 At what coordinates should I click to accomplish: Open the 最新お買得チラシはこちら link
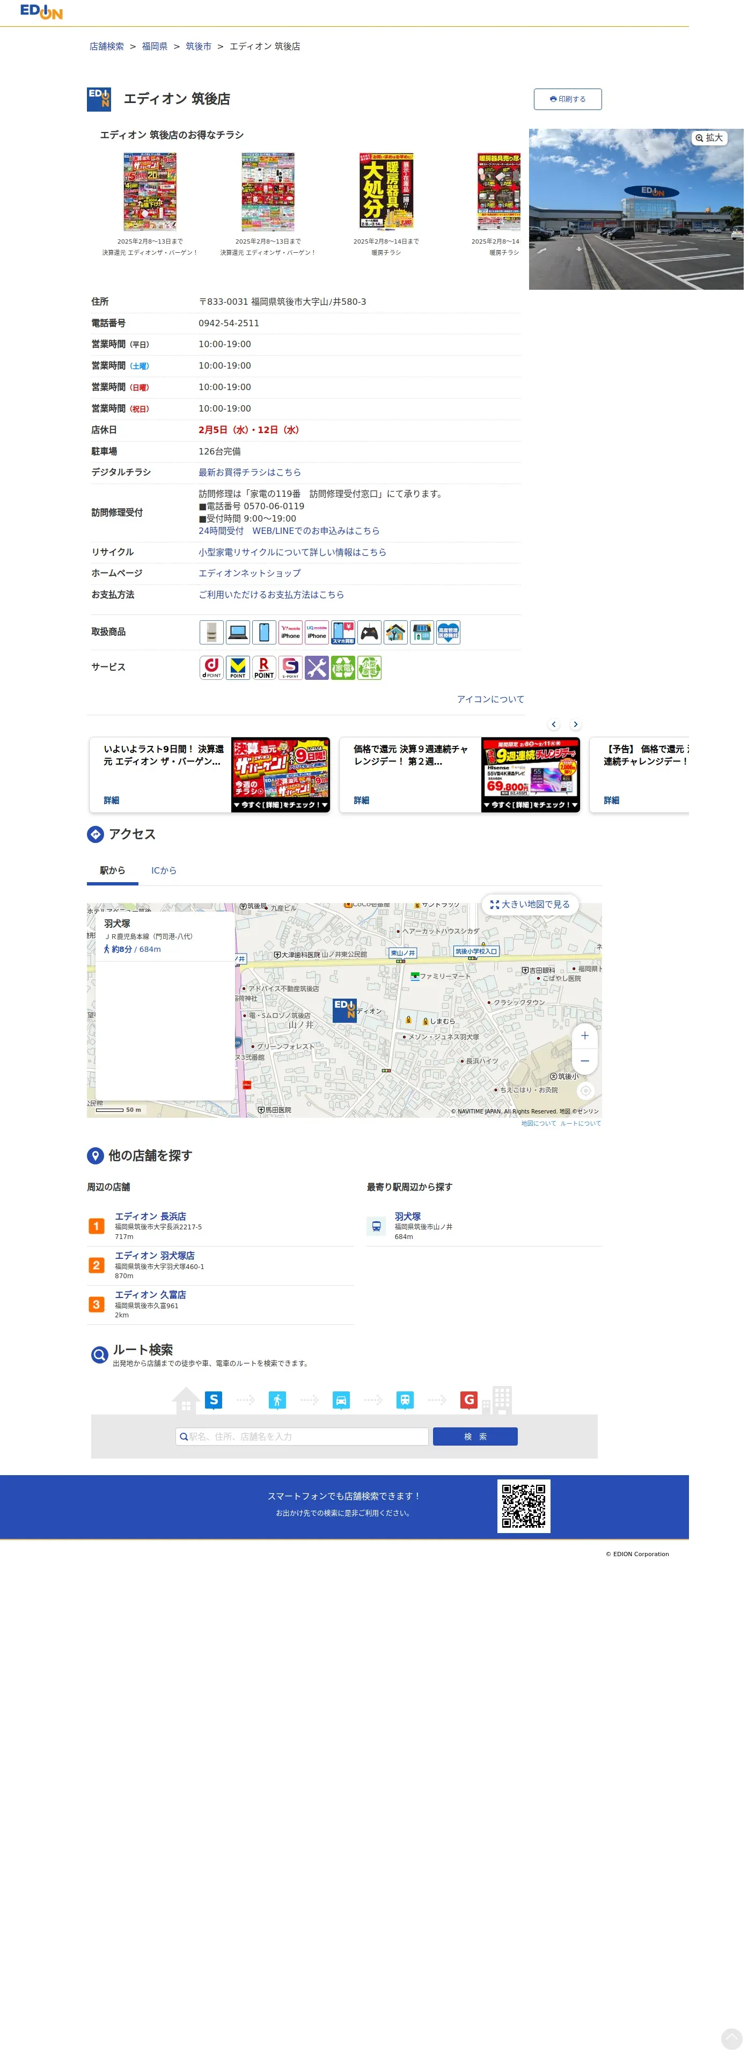pos(251,473)
